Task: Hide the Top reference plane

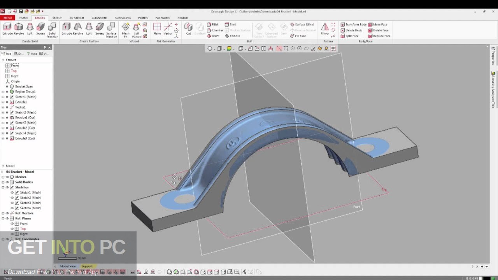Action: tap(12, 229)
